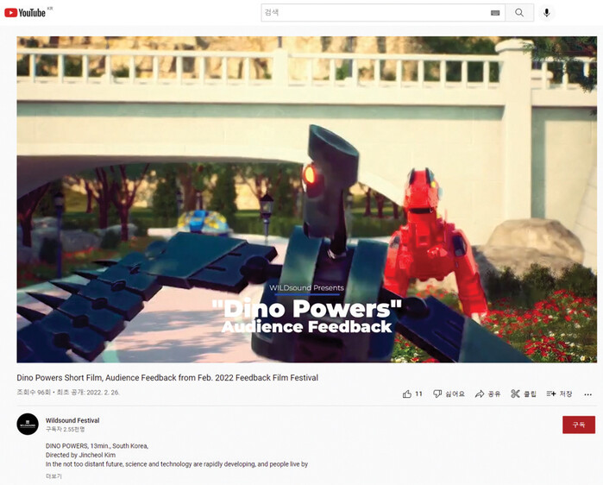This screenshot has width=603, height=485.
Task: Open the three-dot more actions menu
Action: (x=587, y=394)
